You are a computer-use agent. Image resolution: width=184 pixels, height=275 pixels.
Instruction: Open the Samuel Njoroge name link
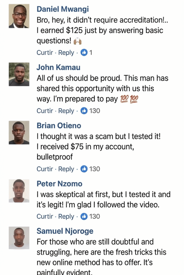click(x=65, y=231)
